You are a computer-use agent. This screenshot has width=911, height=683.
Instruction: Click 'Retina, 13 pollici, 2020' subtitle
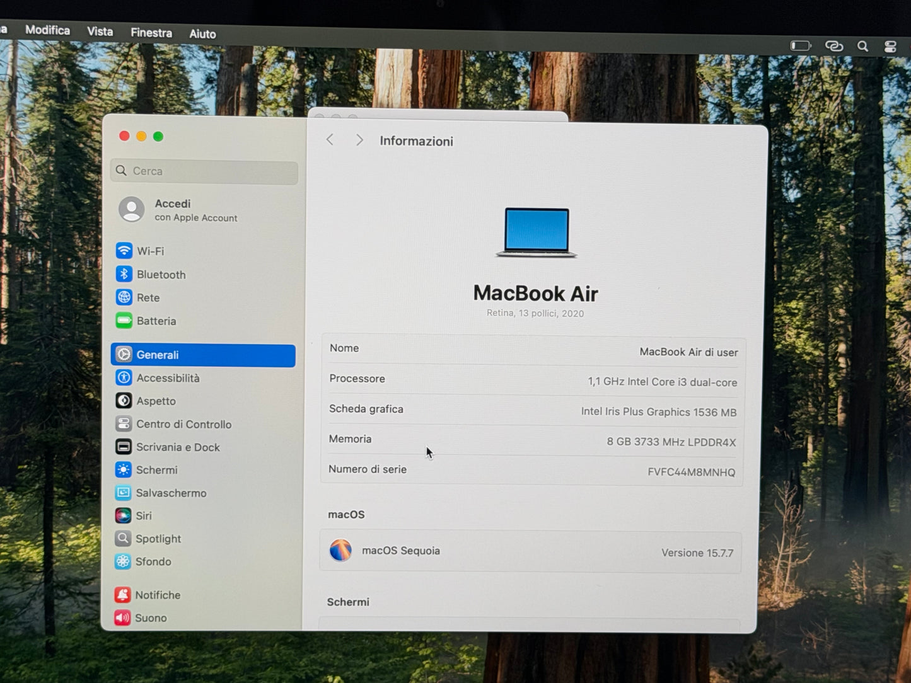click(535, 313)
